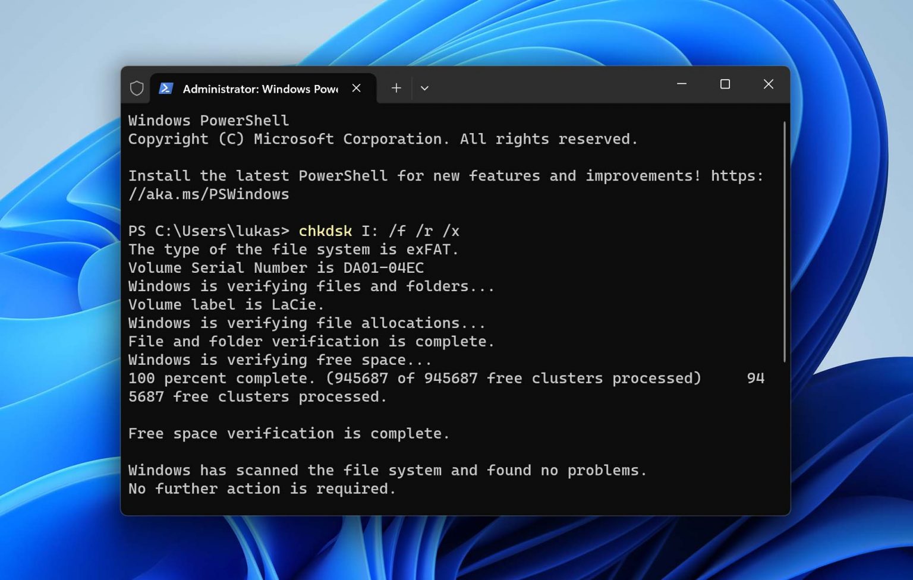
Task: Click the plus icon to open new tab
Action: [x=396, y=88]
